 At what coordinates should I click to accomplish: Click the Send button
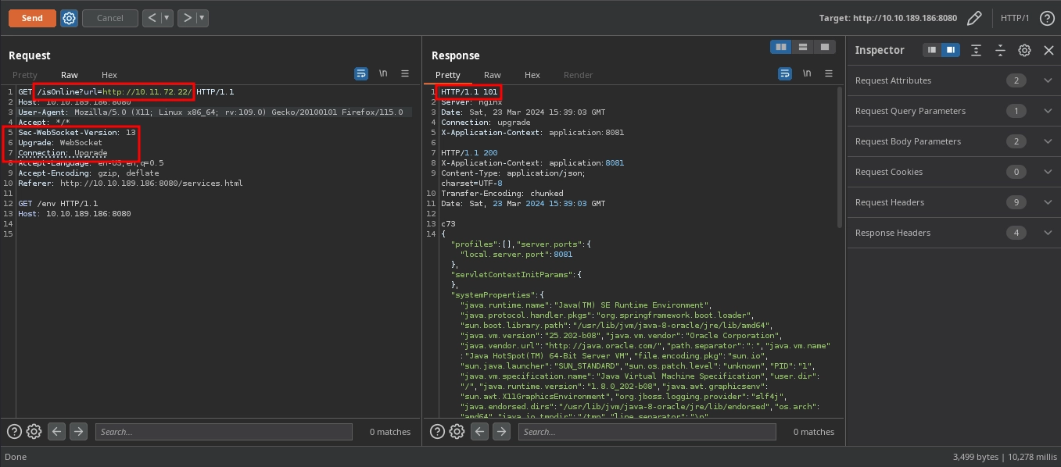pos(31,17)
